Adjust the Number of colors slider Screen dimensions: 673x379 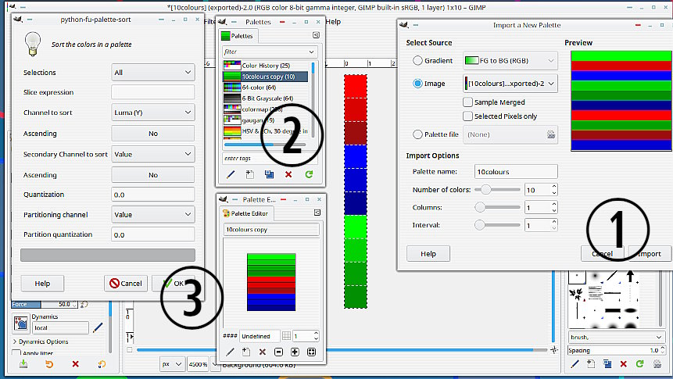click(487, 189)
